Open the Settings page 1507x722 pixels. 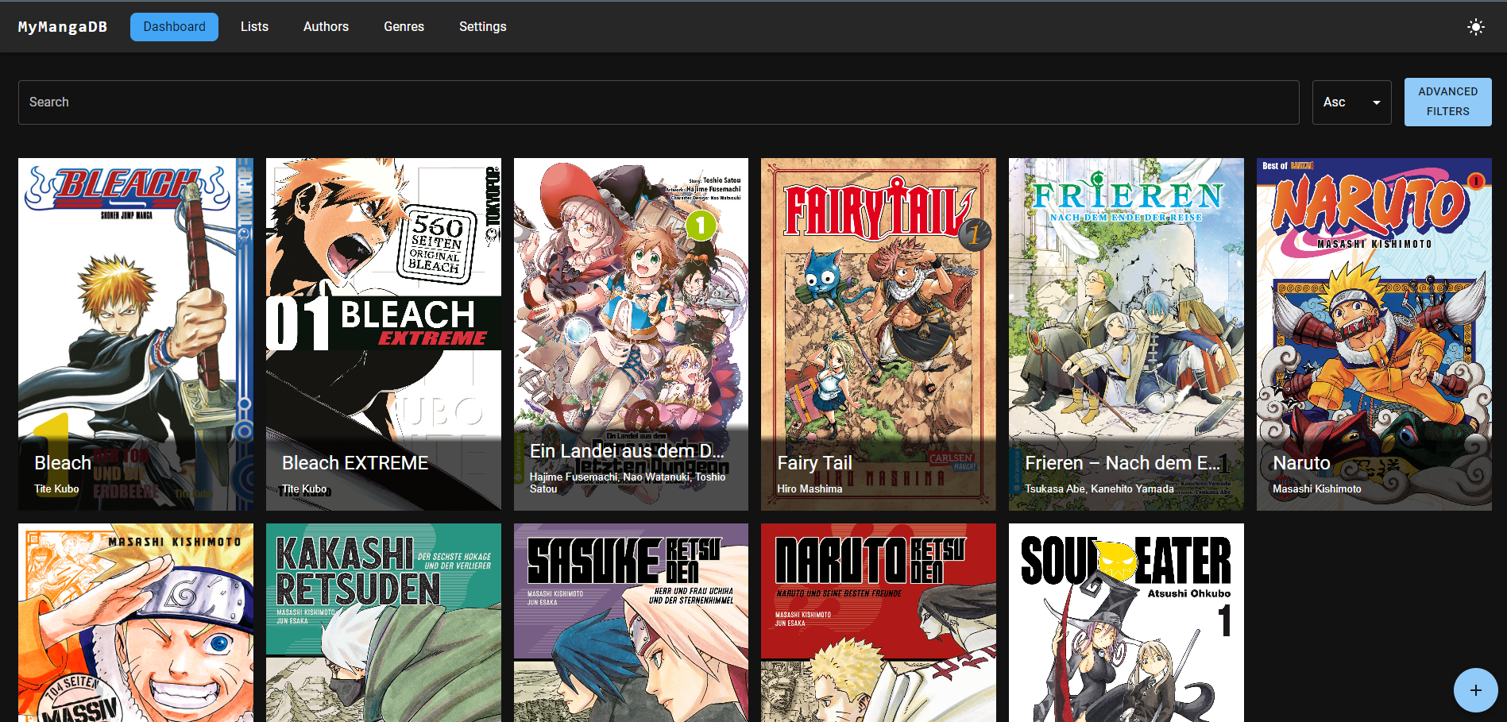pyautogui.click(x=482, y=27)
